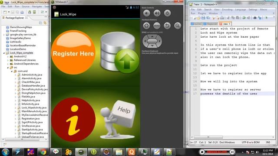Open Notepad++ Language menu
Viewport: 278px width, 156px height.
[240, 10]
